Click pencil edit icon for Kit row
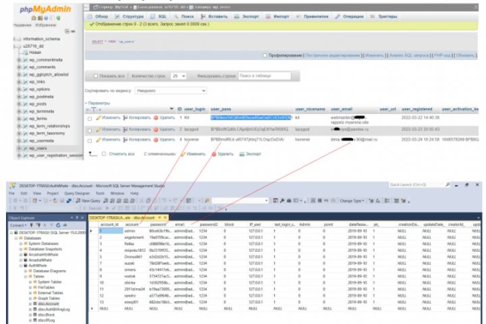Screen dimensions: 486x324 99,118
